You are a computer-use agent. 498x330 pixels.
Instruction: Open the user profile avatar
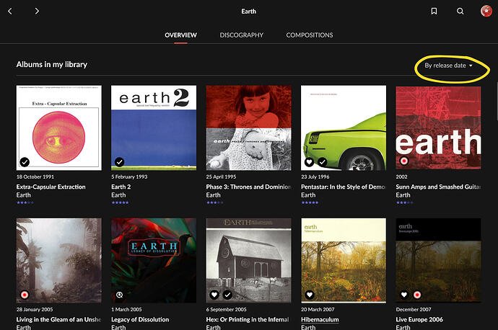486,11
